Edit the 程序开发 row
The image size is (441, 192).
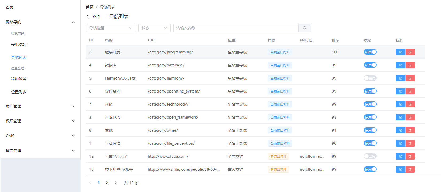coord(400,52)
